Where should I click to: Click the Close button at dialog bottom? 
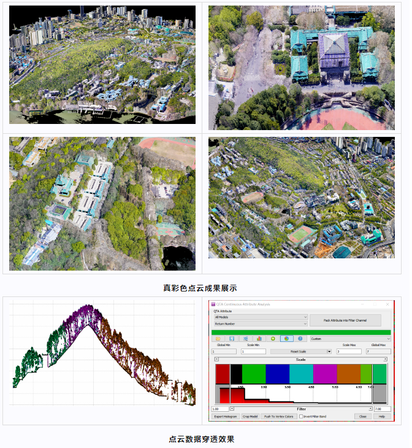(x=363, y=417)
